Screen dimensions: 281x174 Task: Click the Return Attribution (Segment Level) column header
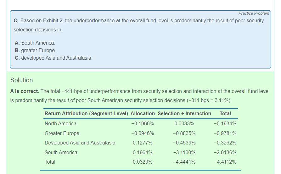[x=86, y=113]
